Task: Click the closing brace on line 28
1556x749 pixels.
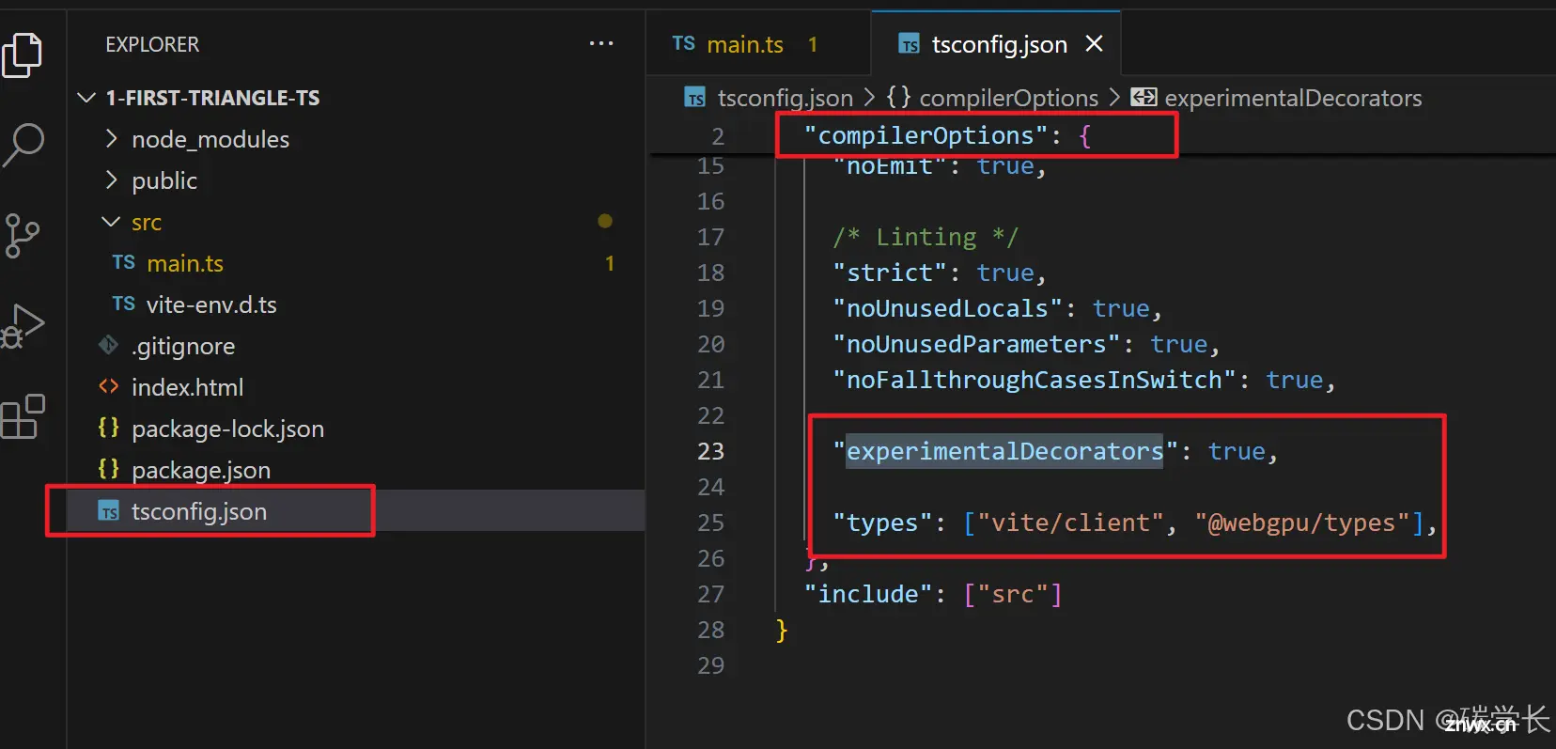Action: tap(782, 630)
